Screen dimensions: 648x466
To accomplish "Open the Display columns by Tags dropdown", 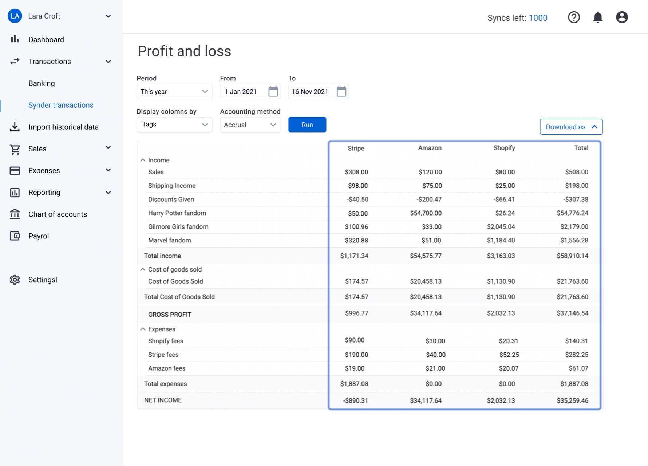I will [174, 125].
